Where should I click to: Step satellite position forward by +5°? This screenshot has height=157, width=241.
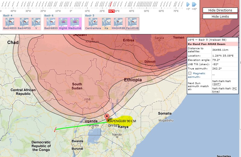[188, 4]
